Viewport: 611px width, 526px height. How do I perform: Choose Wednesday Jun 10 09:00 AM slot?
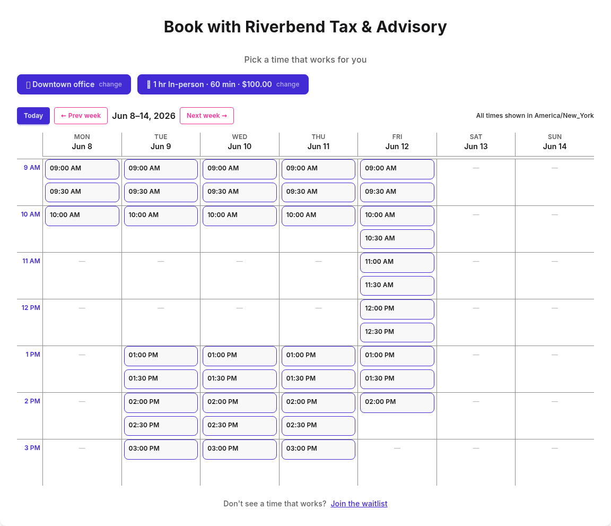240,169
